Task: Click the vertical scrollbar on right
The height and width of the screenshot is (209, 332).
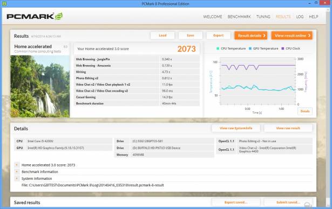Action: click(328, 107)
